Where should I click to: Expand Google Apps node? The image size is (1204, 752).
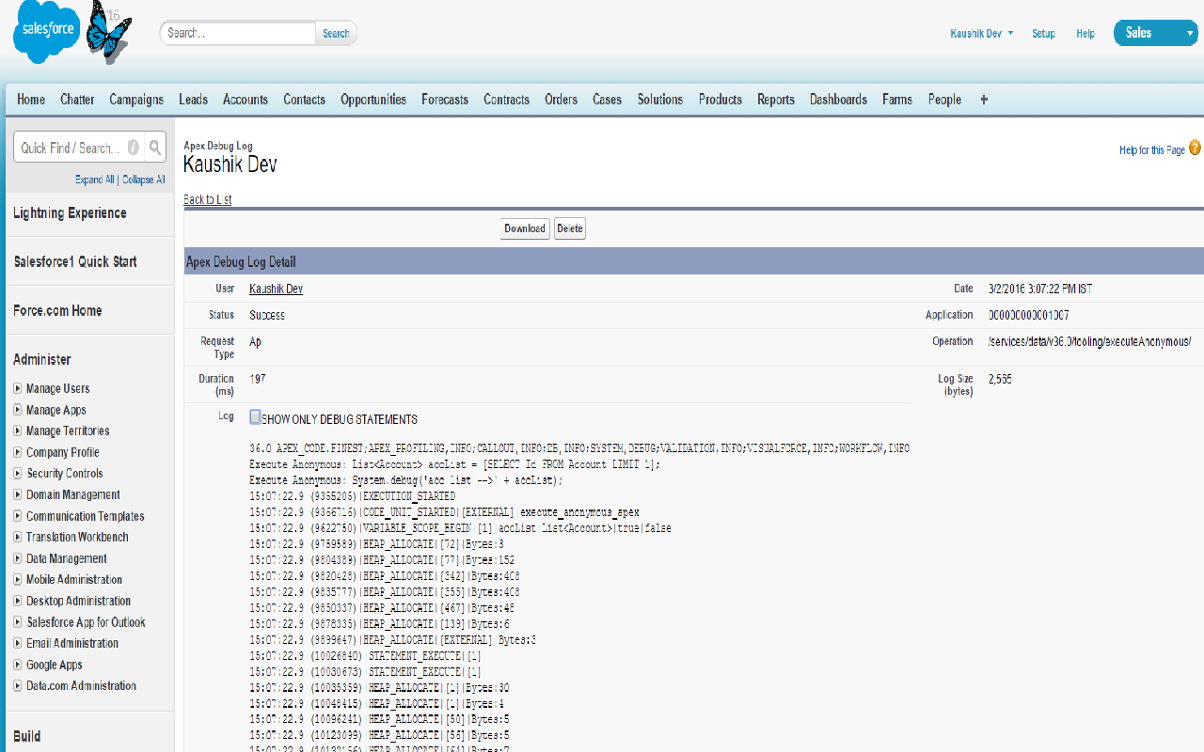coord(18,665)
